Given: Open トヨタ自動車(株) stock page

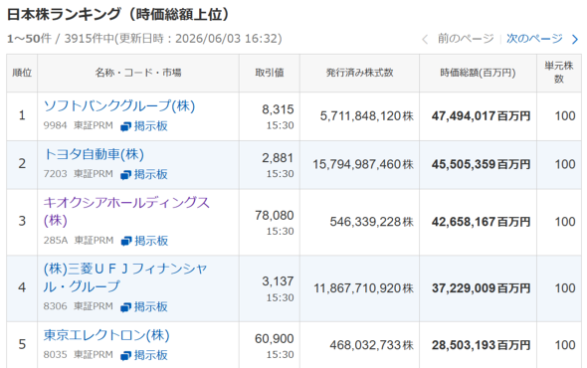Looking at the screenshot, I should pos(94,154).
